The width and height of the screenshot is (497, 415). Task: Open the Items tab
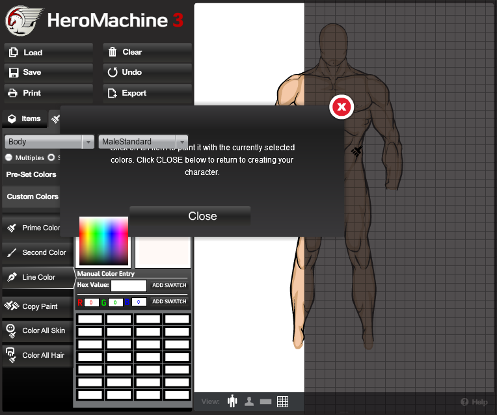click(x=24, y=118)
